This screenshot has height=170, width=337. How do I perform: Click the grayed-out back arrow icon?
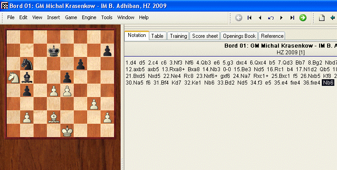pyautogui.click(x=239, y=17)
